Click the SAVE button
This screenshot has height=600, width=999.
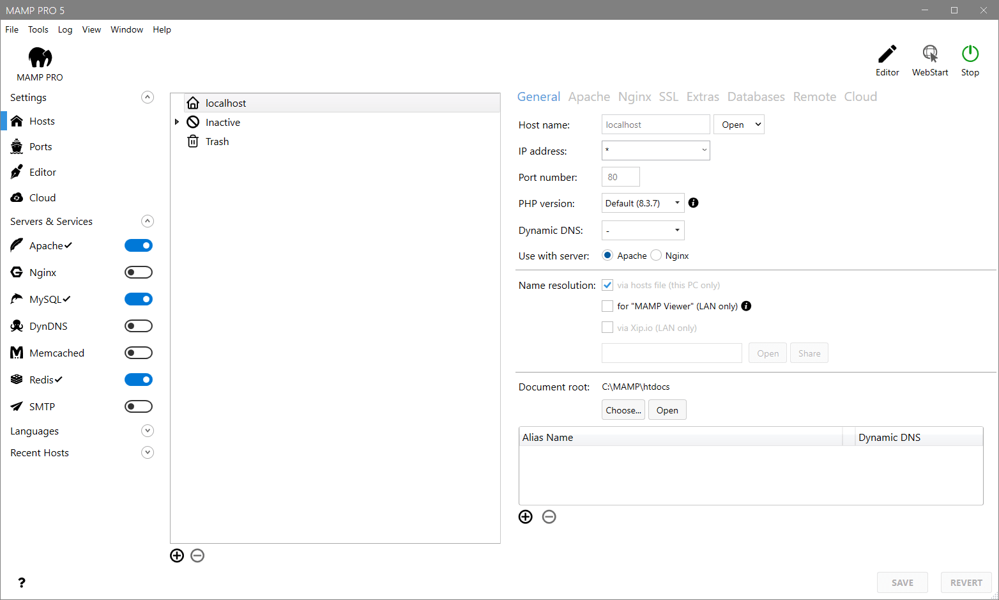[903, 583]
